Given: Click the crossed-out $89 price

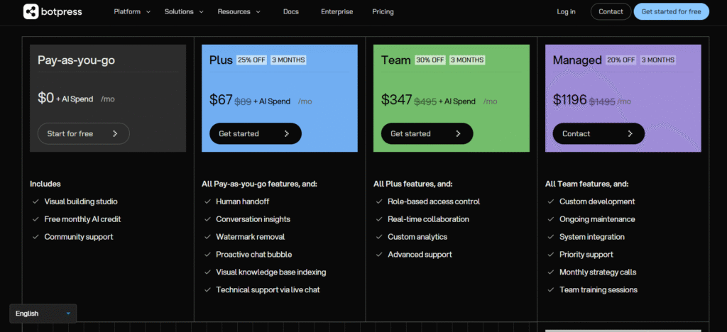Looking at the screenshot, I should [x=243, y=101].
